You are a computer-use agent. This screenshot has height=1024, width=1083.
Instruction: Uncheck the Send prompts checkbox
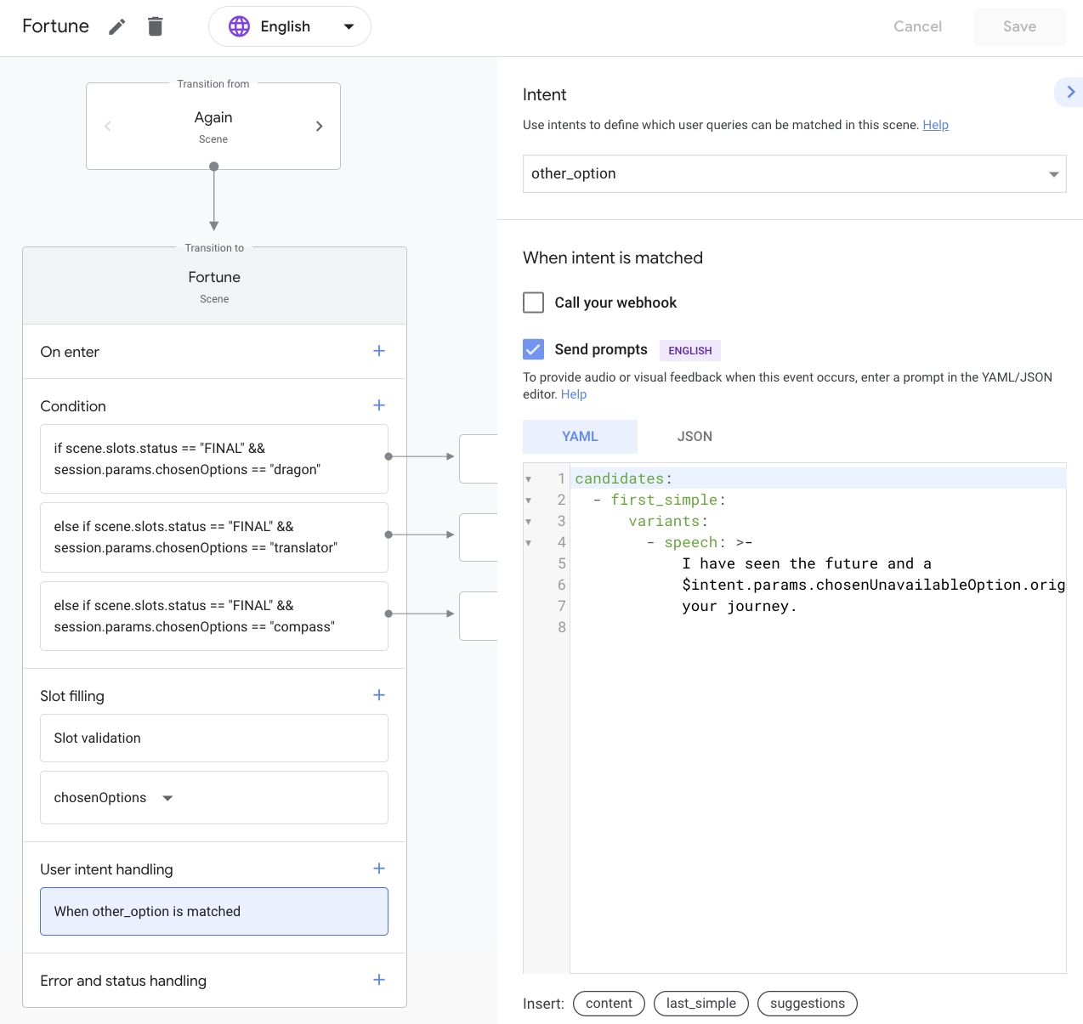click(534, 349)
